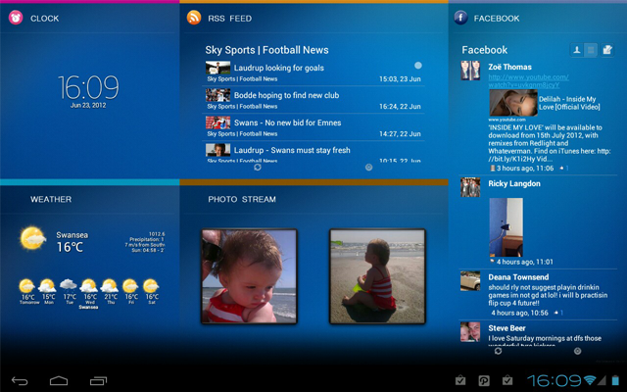The image size is (627, 392).
Task: Compose a new Facebook post
Action: pyautogui.click(x=607, y=50)
